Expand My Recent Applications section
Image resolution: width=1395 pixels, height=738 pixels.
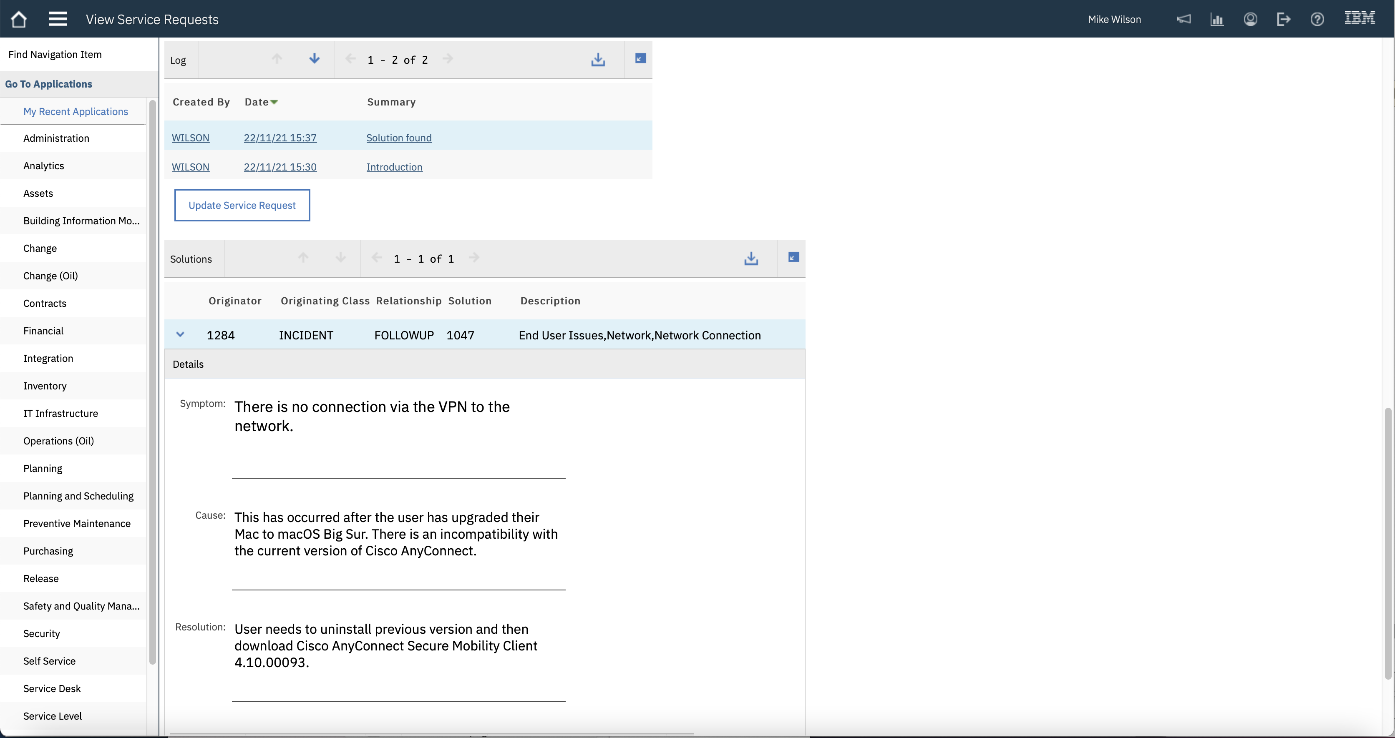pos(75,112)
